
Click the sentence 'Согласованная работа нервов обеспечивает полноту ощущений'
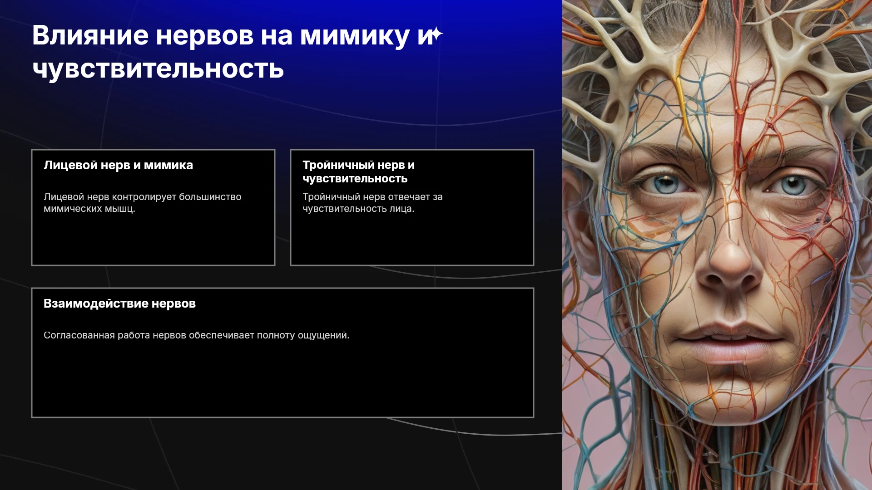[197, 335]
